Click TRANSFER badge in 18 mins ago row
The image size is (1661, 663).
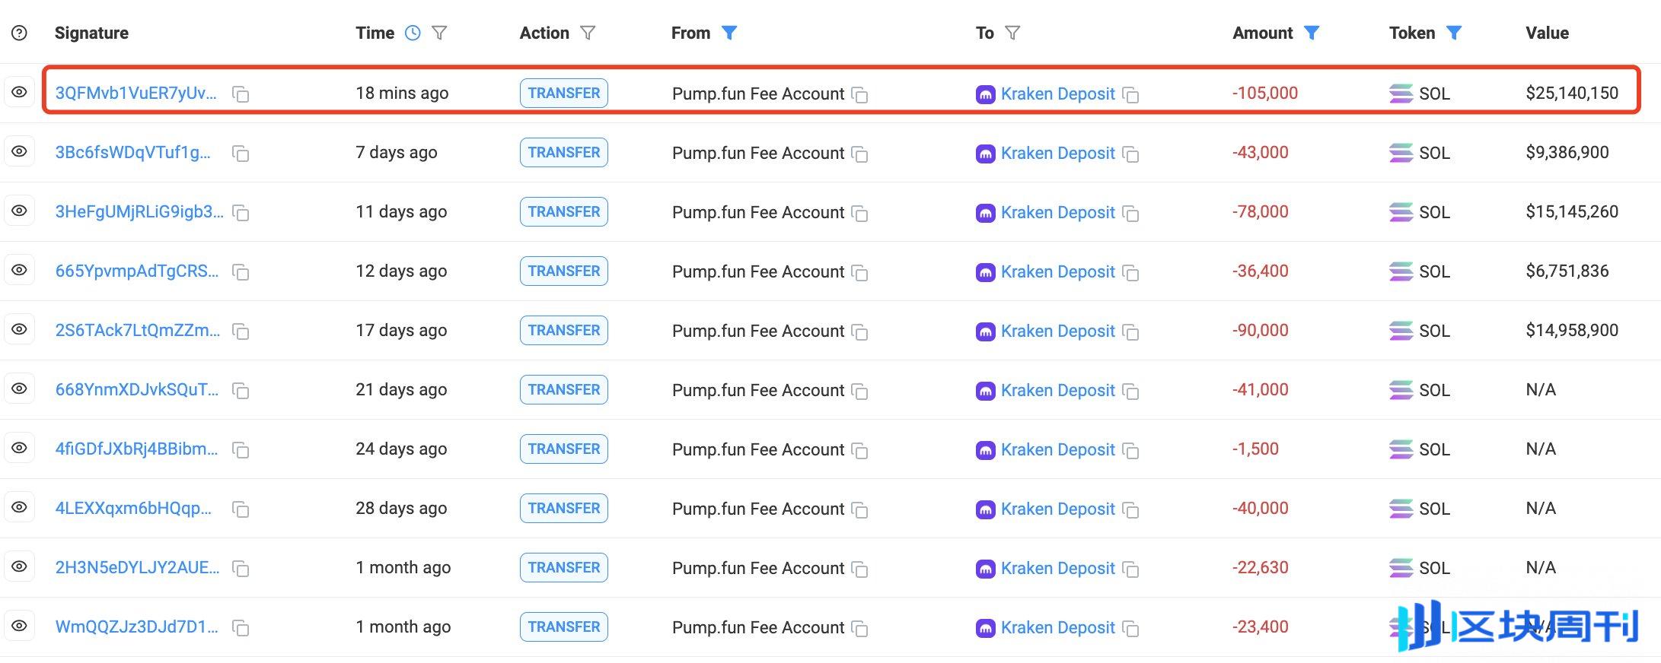tap(564, 93)
